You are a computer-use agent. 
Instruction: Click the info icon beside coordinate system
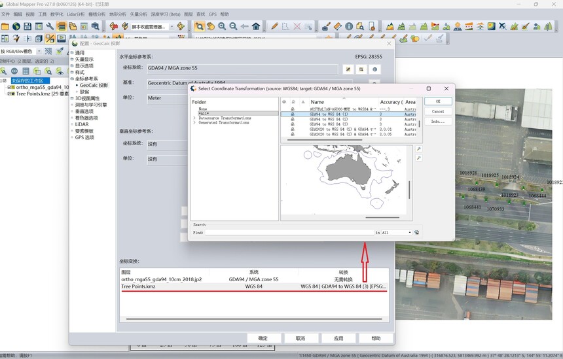click(x=375, y=69)
